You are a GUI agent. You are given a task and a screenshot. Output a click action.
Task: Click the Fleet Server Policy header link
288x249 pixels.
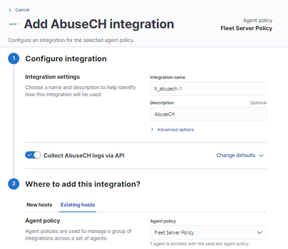(x=246, y=28)
